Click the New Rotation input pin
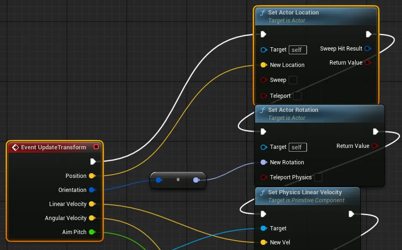402x250 pixels. (x=263, y=162)
